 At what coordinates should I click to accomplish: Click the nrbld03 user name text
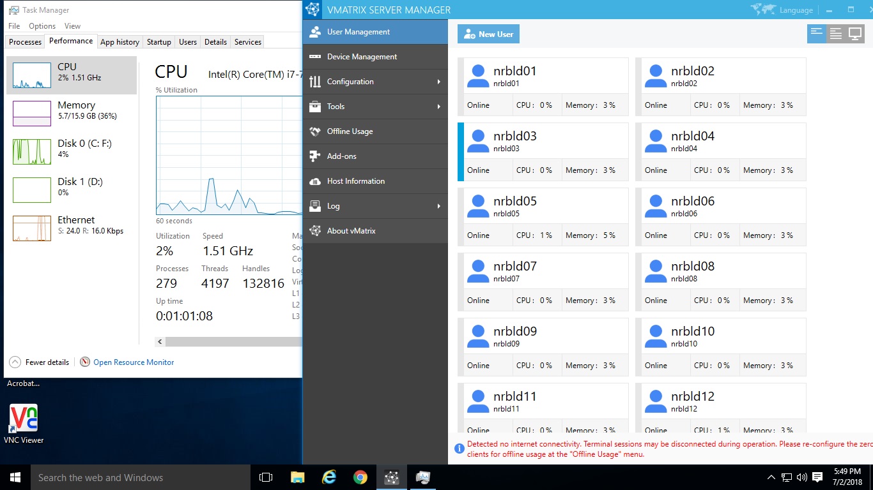click(x=515, y=136)
